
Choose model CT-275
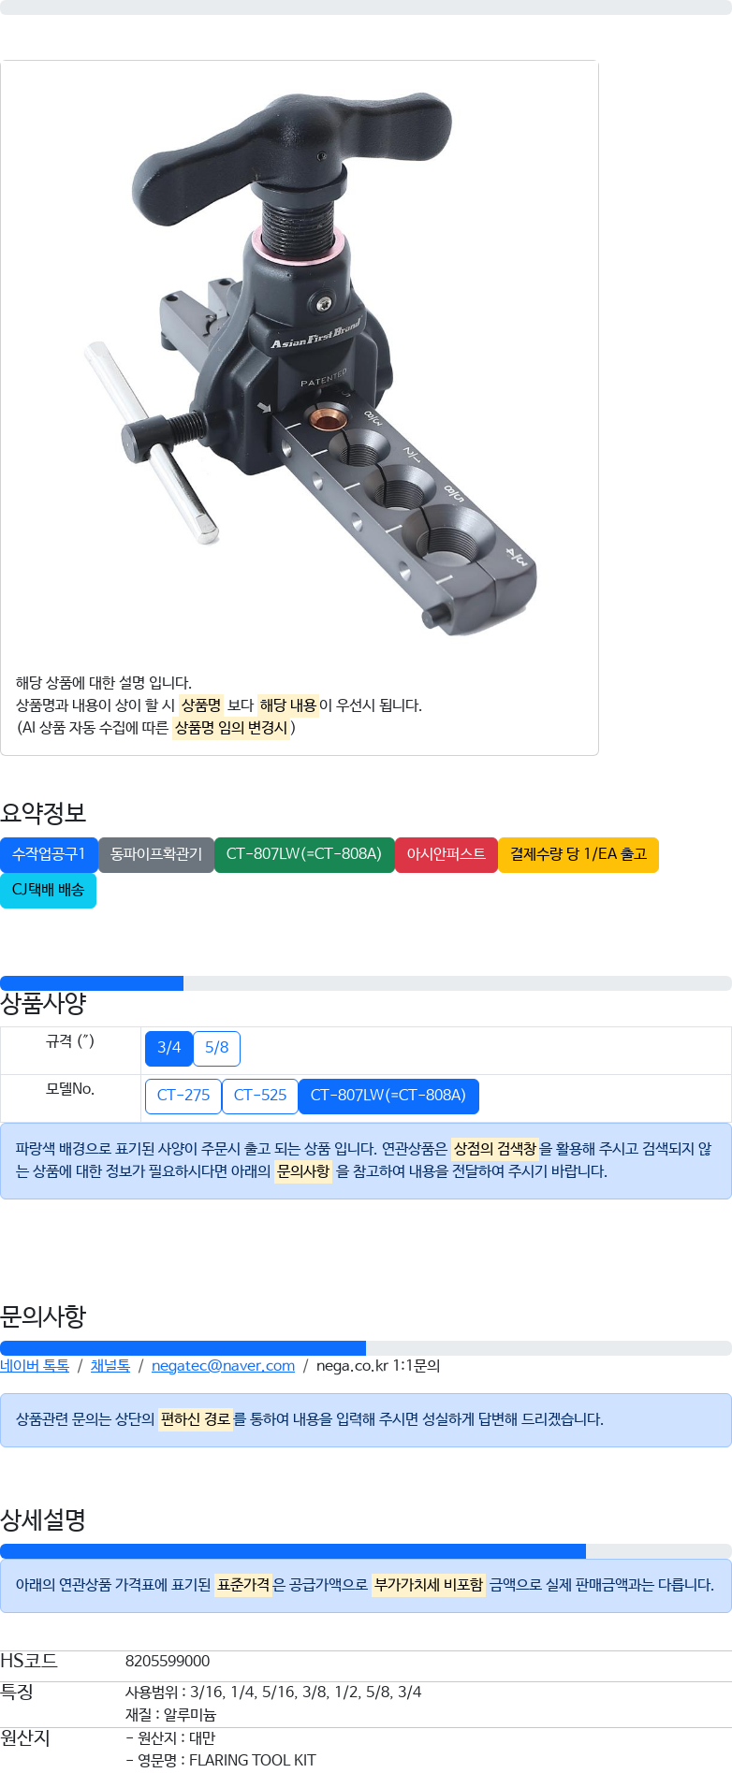click(x=183, y=1096)
